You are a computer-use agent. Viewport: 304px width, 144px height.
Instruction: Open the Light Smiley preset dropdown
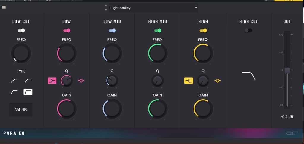(153, 8)
